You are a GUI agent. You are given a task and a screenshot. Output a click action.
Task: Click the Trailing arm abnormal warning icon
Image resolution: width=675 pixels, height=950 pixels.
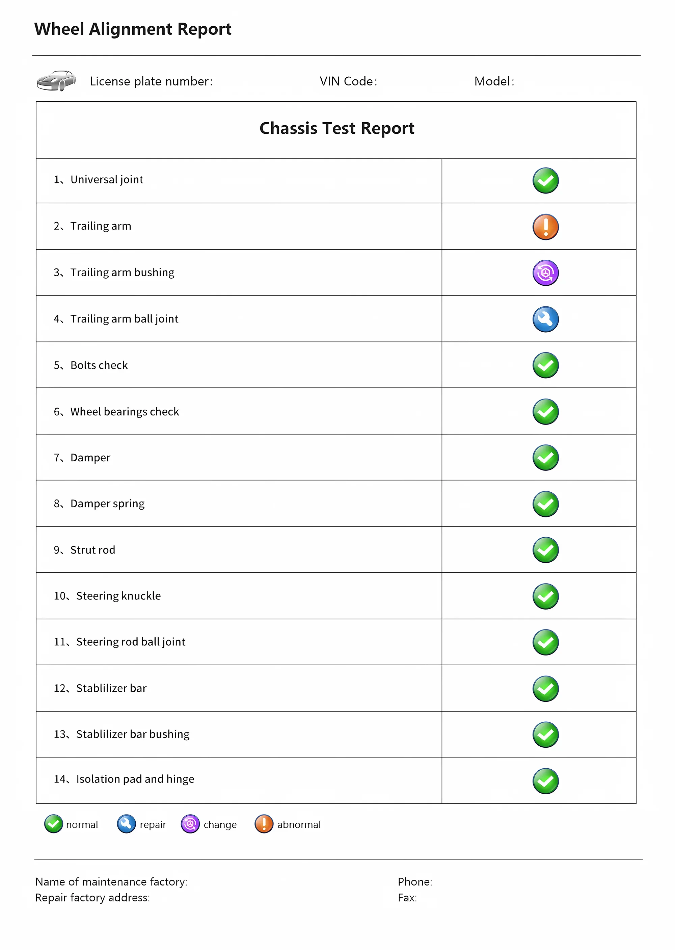point(545,227)
